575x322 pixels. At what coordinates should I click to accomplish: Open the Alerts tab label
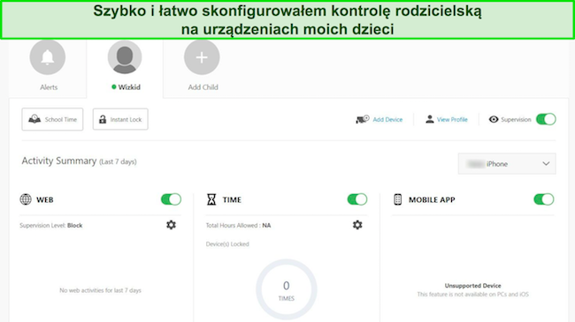coord(49,87)
